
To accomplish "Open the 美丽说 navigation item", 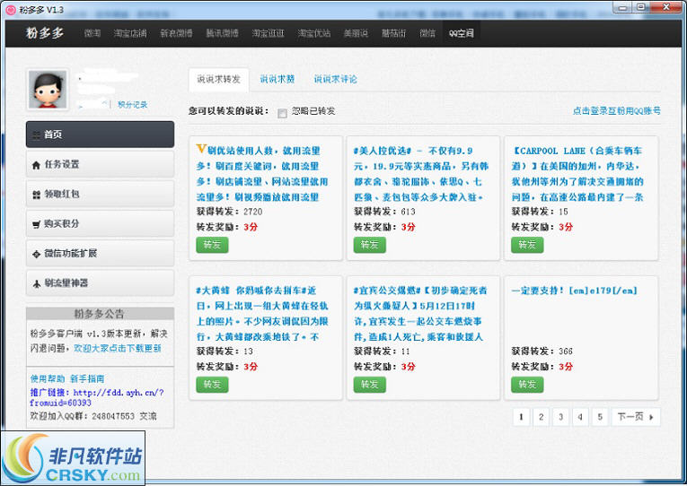I will click(356, 33).
